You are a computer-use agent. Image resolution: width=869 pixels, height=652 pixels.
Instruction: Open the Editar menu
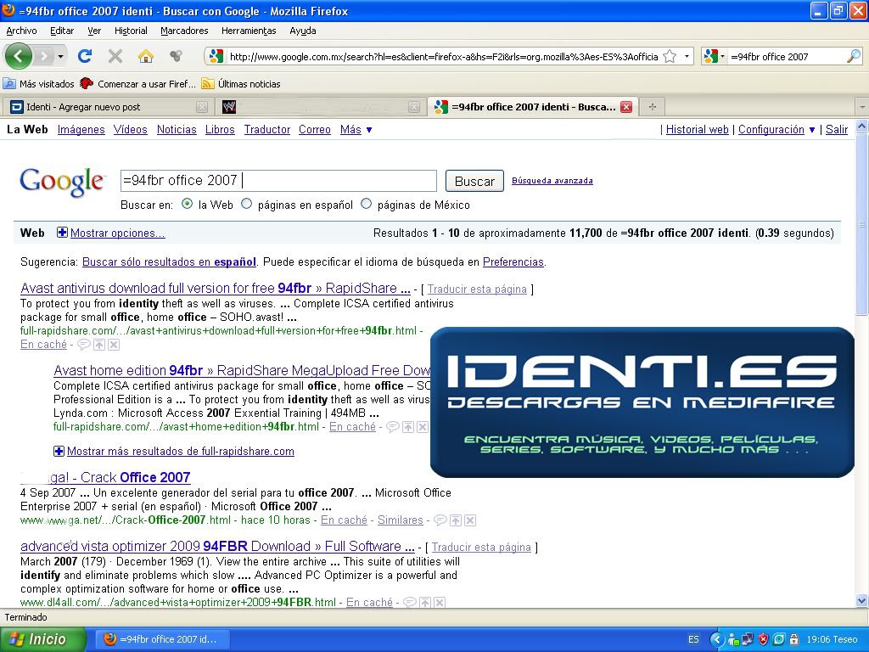pos(62,31)
